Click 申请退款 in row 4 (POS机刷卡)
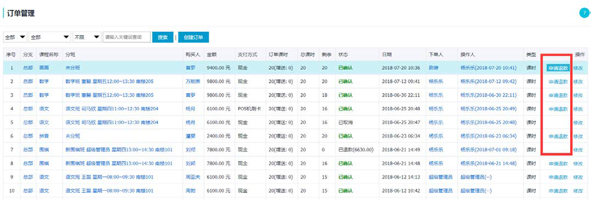591x200 pixels. (558, 109)
